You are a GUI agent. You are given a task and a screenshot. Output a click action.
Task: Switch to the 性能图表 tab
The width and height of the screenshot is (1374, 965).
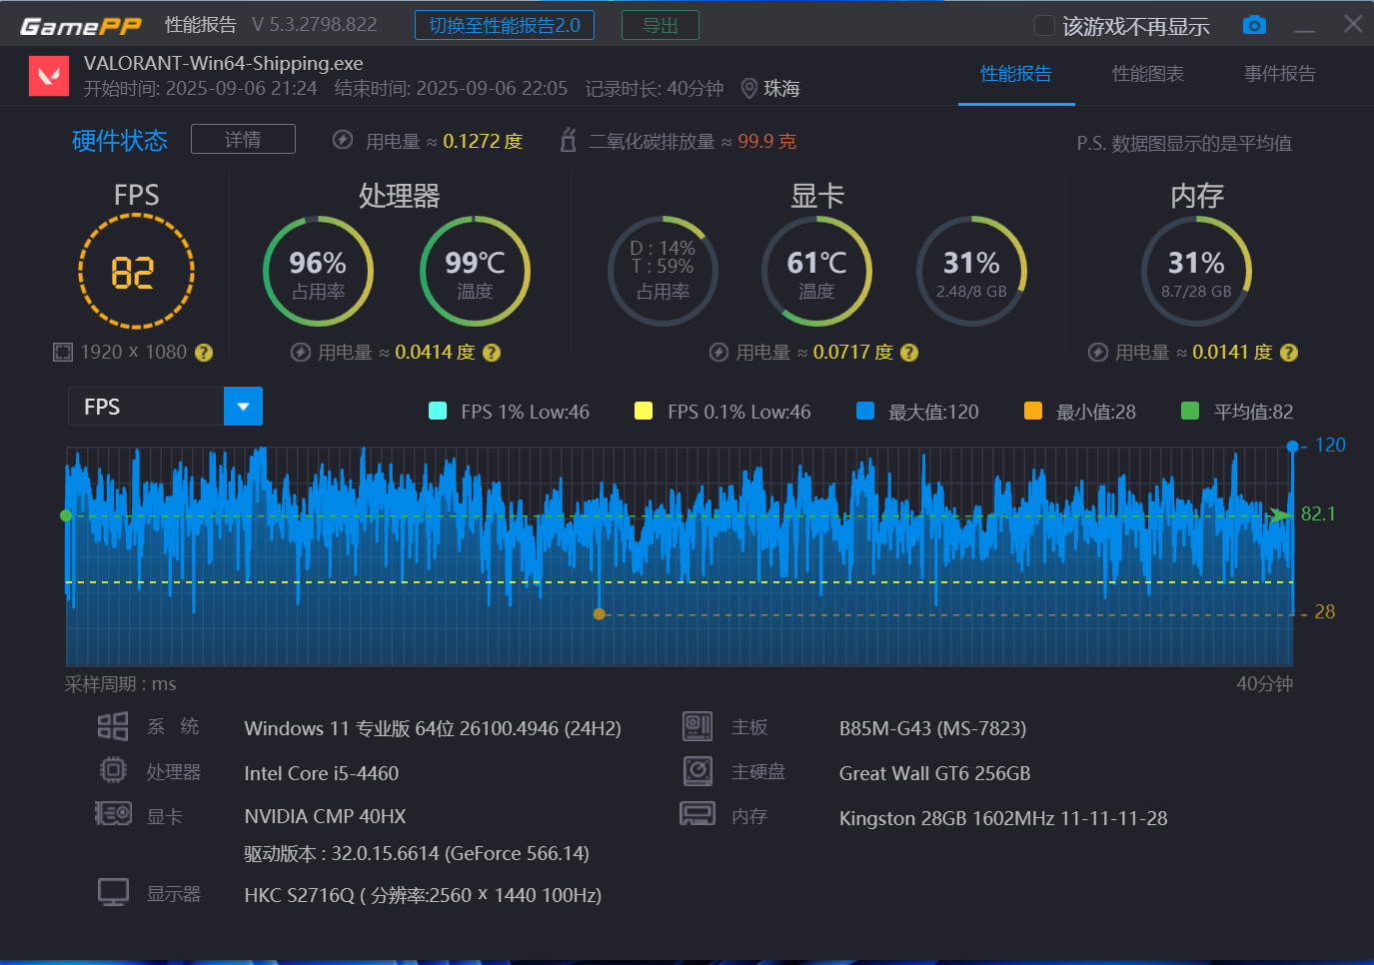click(x=1148, y=74)
